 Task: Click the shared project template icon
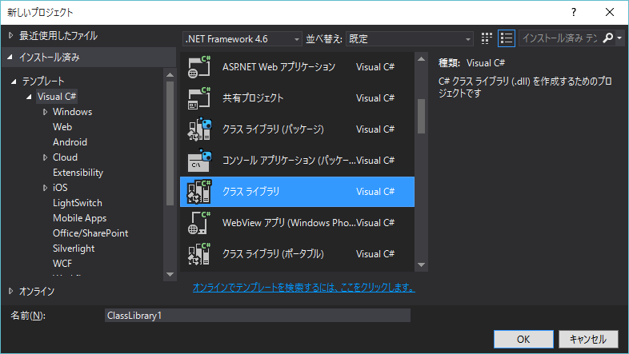pyautogui.click(x=199, y=98)
